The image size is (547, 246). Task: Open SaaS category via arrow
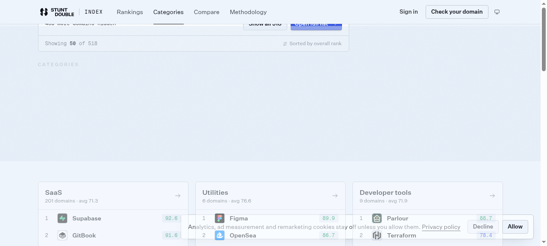point(178,196)
